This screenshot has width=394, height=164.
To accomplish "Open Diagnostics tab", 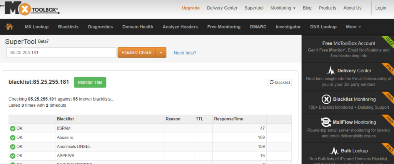I will (x=100, y=27).
